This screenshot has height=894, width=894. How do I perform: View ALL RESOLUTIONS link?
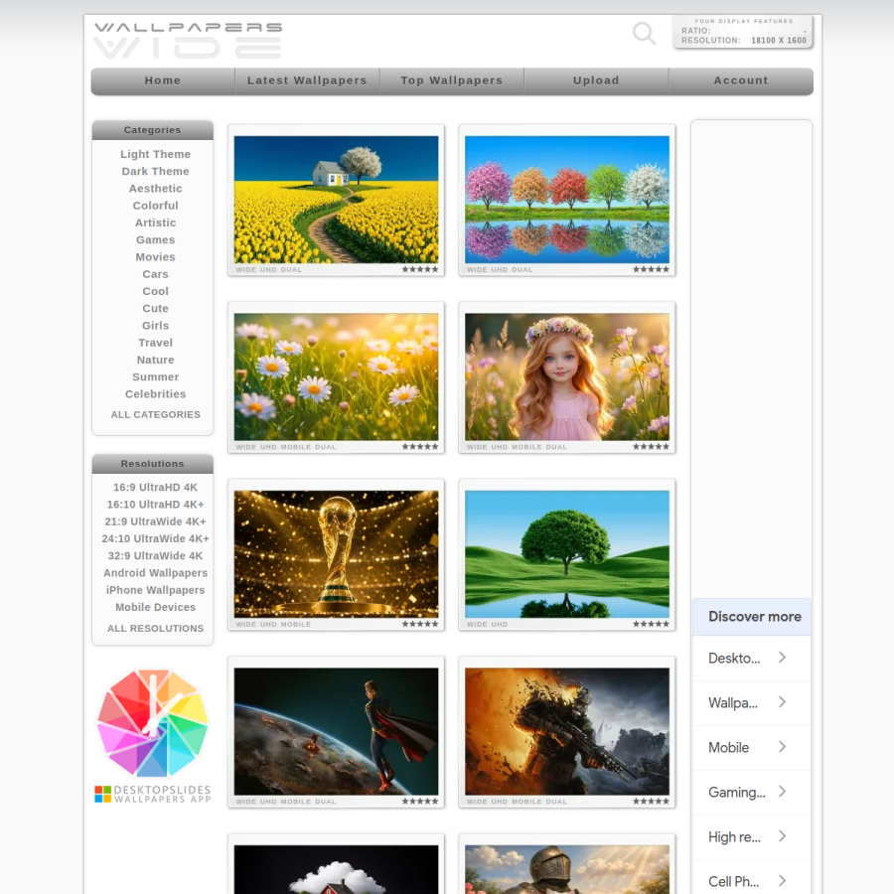click(155, 629)
